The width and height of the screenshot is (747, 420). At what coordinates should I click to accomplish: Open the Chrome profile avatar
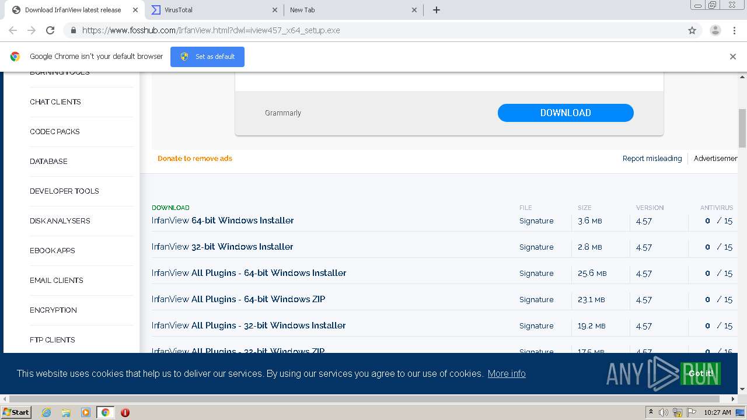coord(715,30)
